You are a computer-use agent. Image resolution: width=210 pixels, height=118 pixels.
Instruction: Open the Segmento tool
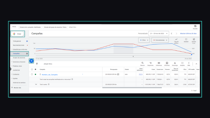[150, 64]
